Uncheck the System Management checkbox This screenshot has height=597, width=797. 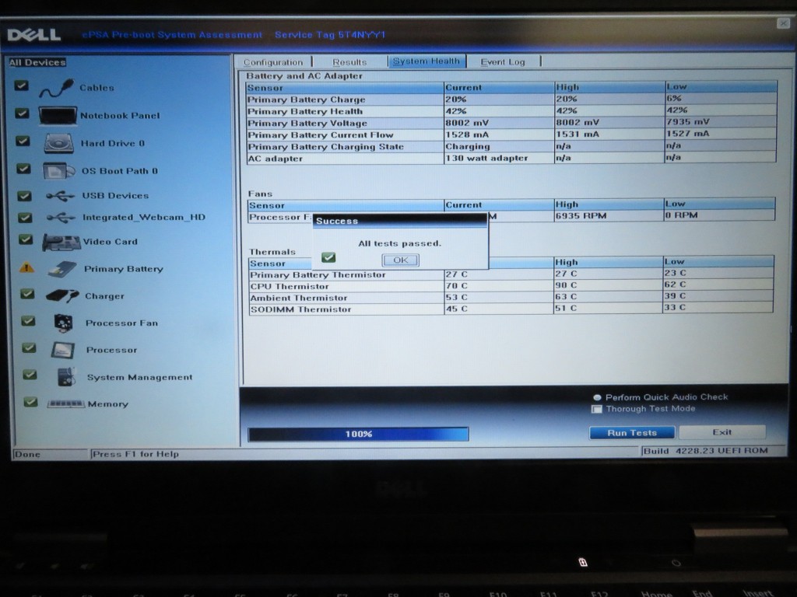[x=30, y=375]
